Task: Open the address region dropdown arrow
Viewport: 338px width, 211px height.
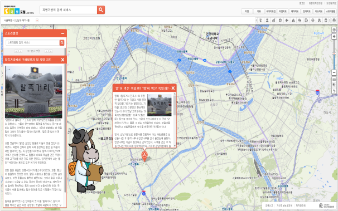Action: 37,21
